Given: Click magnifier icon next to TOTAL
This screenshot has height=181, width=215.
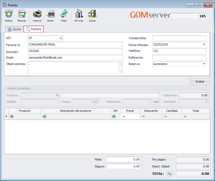Looking at the screenshot, I should tap(170, 174).
